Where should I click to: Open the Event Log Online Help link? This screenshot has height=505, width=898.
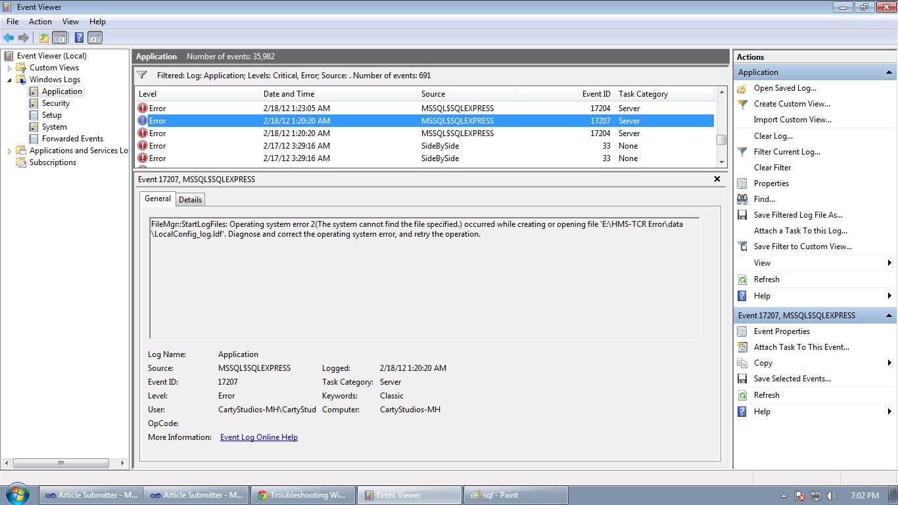259,437
